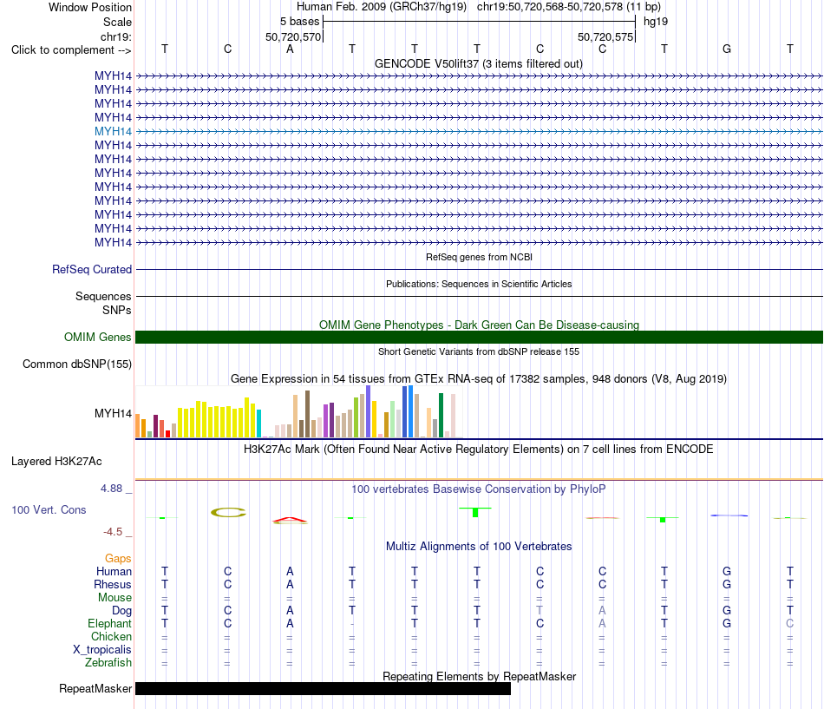Click coordinate label '50,720,575'
Viewport: 824px width, 709px height.
tap(605, 36)
